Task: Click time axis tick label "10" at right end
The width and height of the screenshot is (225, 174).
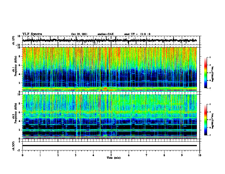Action: [x=200, y=155]
